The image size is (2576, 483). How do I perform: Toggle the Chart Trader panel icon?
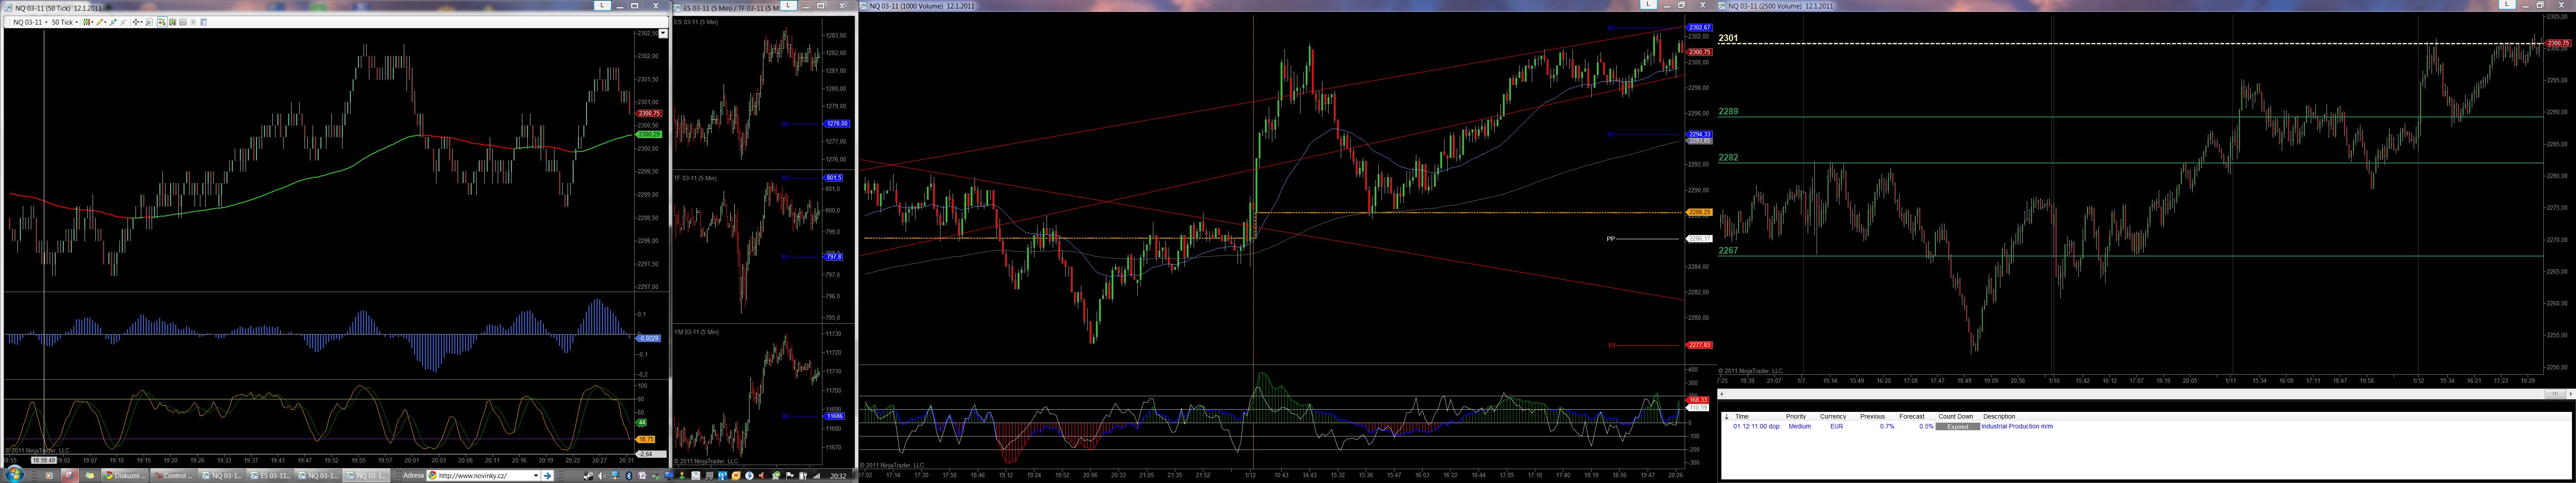click(x=163, y=22)
